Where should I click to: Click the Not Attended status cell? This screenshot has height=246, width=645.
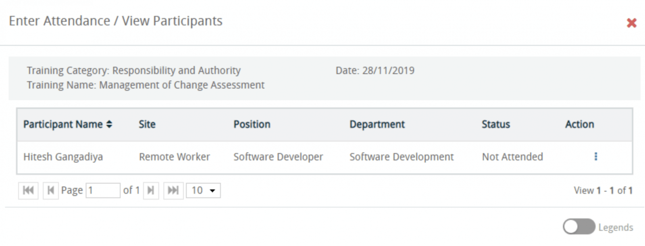tap(512, 157)
